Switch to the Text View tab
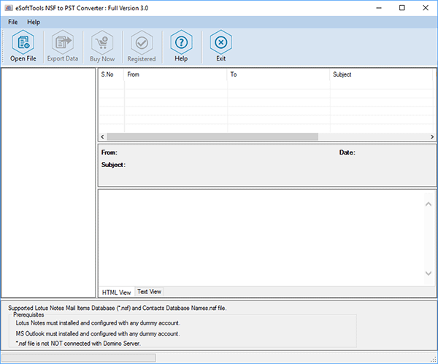This screenshot has width=438, height=364. coord(149,292)
